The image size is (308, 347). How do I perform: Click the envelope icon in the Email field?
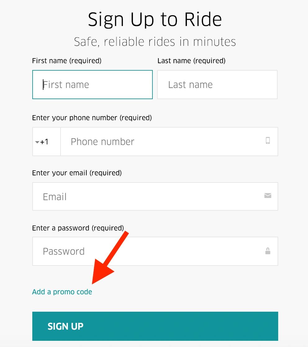coord(268,195)
